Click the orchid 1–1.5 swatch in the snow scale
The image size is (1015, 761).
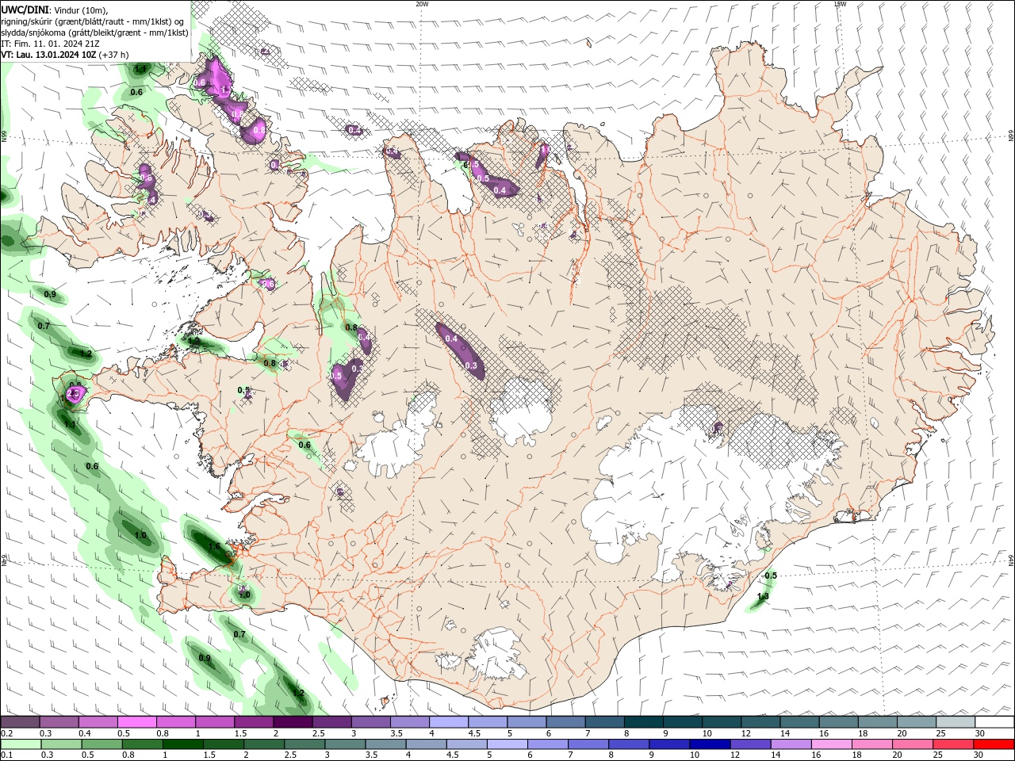215,722
